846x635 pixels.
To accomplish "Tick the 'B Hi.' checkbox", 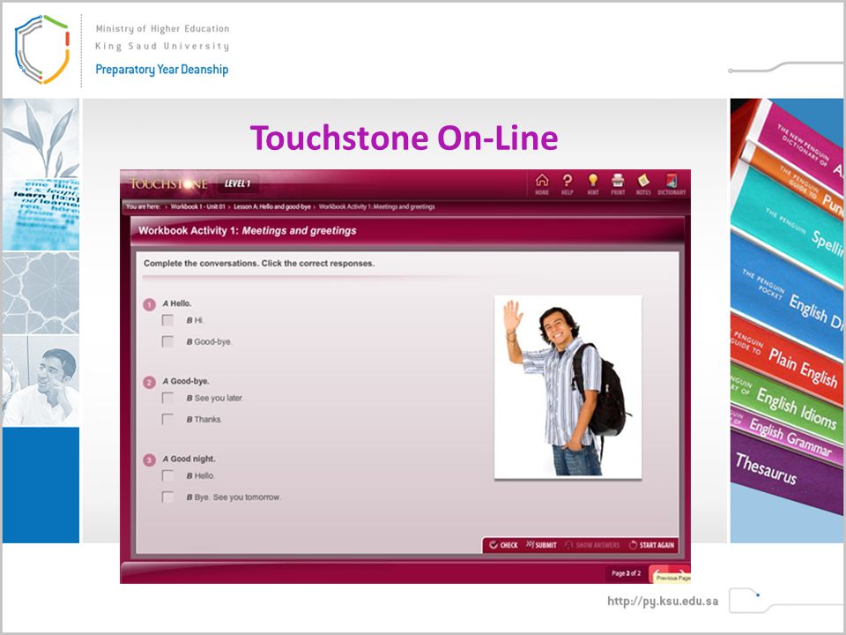I will point(167,320).
